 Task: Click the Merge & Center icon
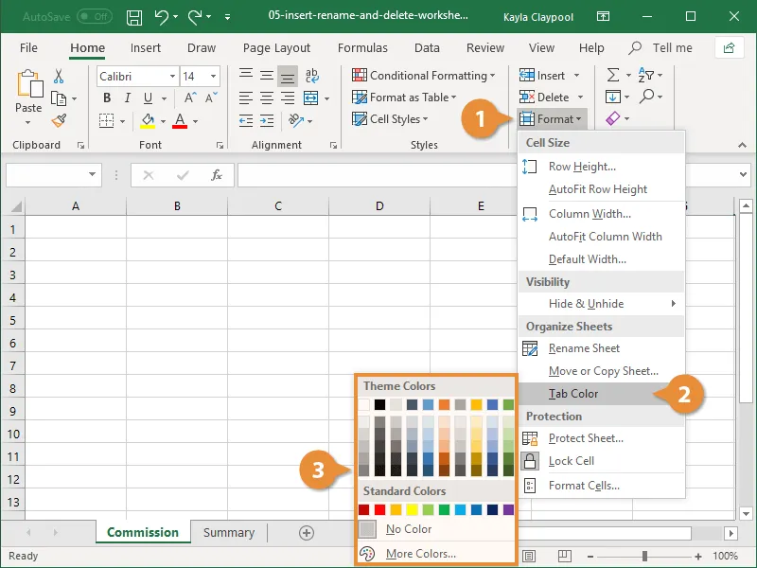tap(310, 98)
